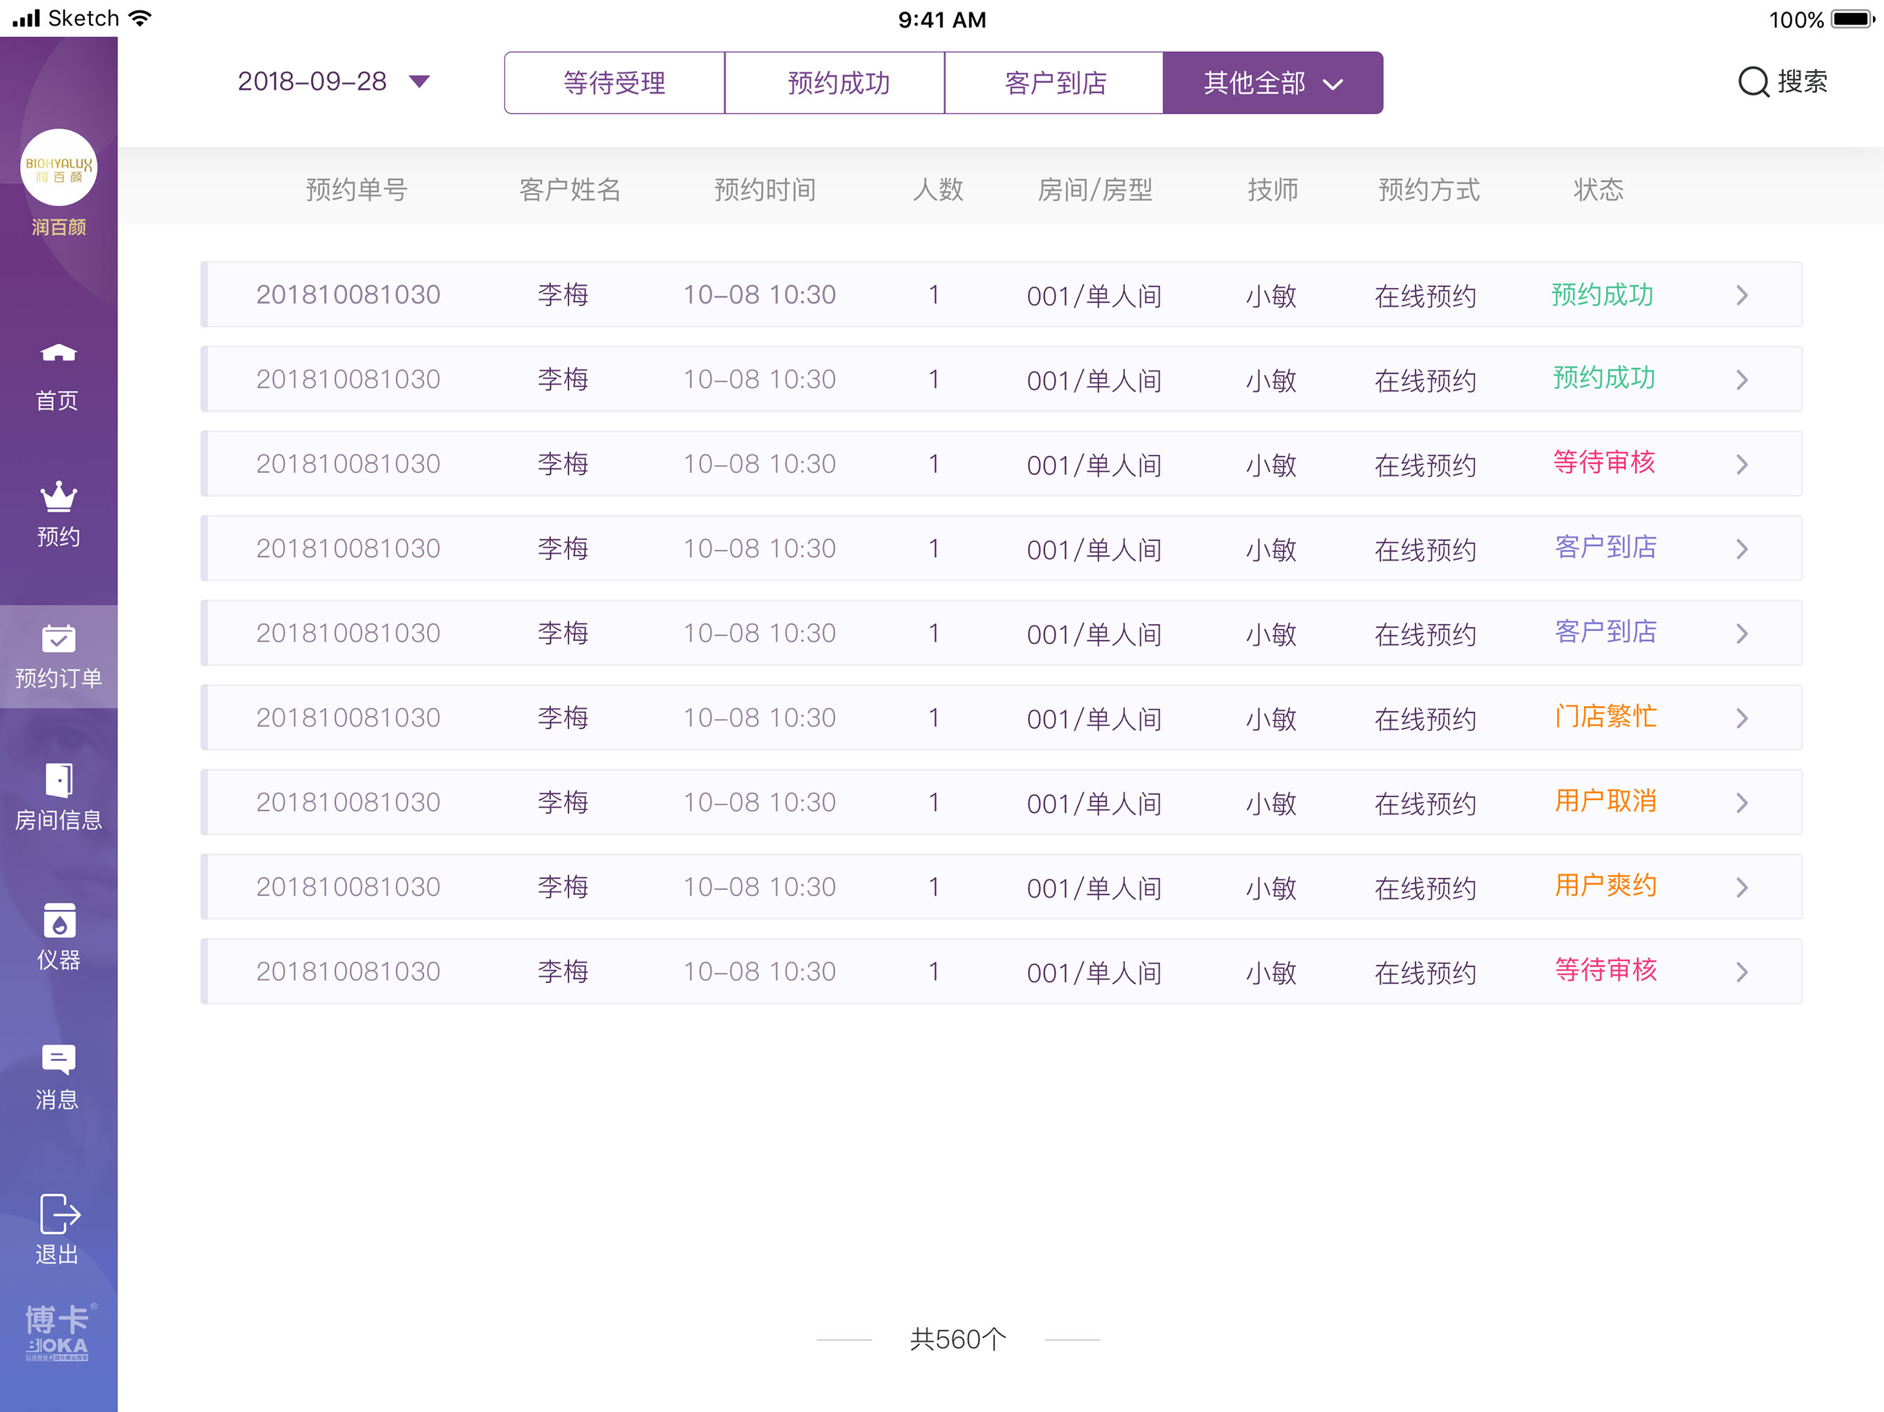Expand first order row chevron arrow

[1742, 296]
